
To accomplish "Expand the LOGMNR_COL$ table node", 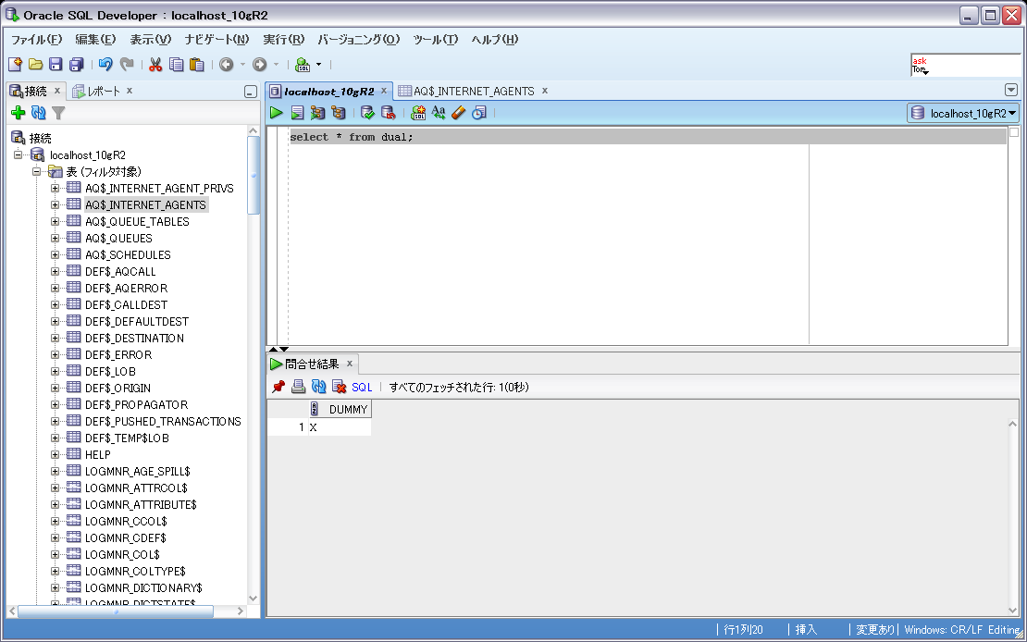I will coord(55,554).
